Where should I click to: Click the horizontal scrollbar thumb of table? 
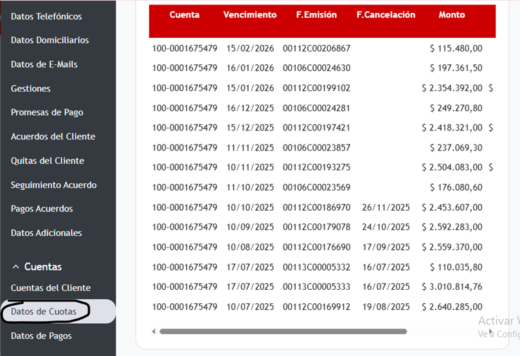pos(283,332)
